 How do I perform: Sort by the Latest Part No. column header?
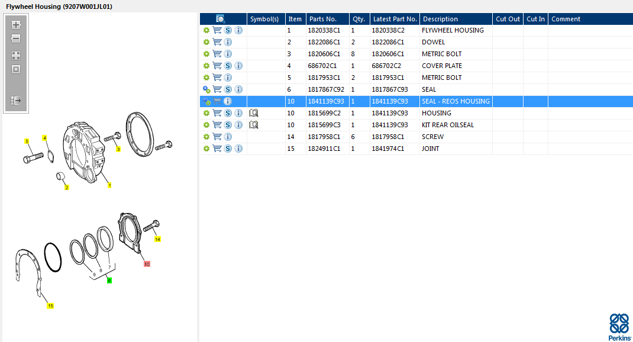[x=395, y=19]
